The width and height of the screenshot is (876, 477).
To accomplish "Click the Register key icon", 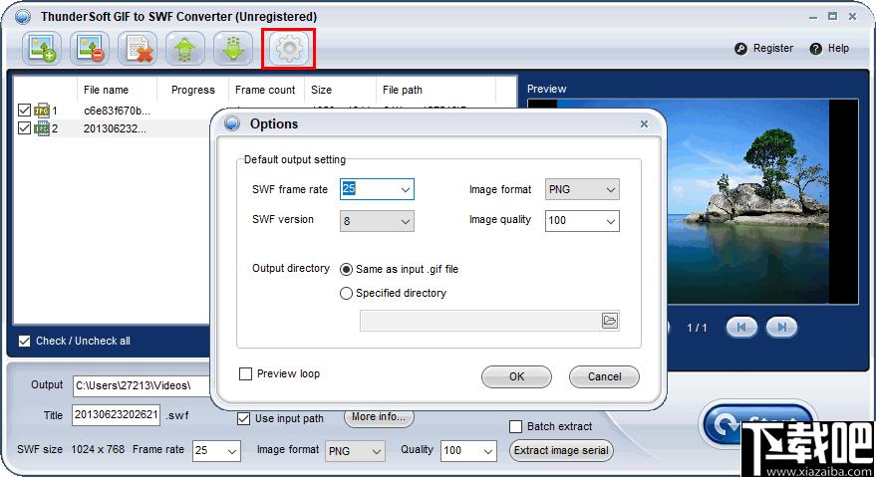I will [x=740, y=49].
